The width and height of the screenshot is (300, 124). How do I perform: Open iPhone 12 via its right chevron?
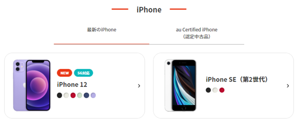click(x=139, y=86)
